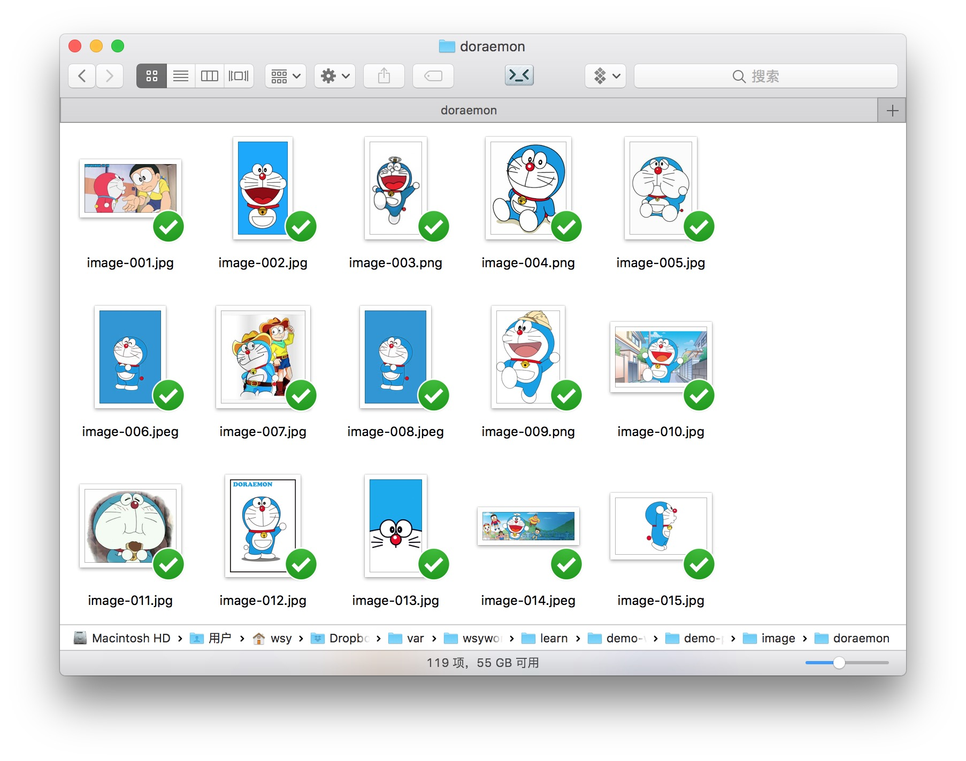This screenshot has height=761, width=966.
Task: Open the arrange-by grouping dropdown
Action: coord(286,76)
